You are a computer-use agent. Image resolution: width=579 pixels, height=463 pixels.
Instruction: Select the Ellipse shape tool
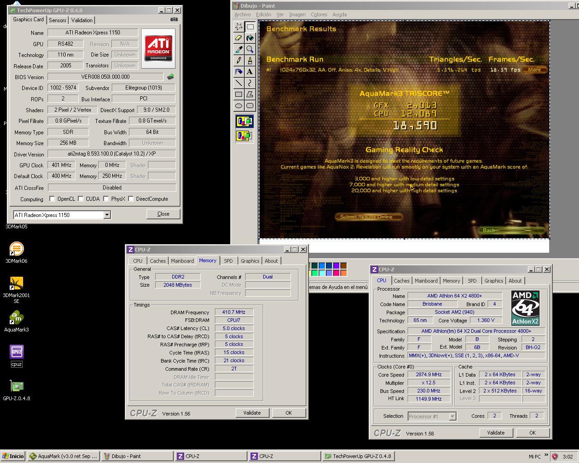coord(239,106)
